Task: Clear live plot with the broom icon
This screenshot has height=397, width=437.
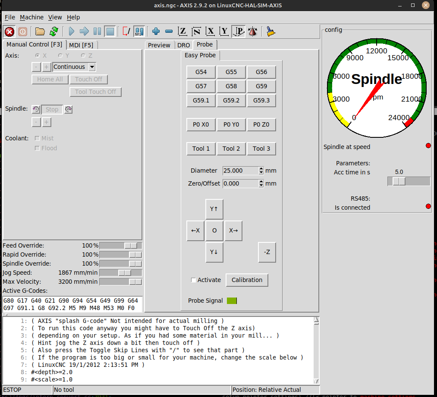Action: pos(270,31)
